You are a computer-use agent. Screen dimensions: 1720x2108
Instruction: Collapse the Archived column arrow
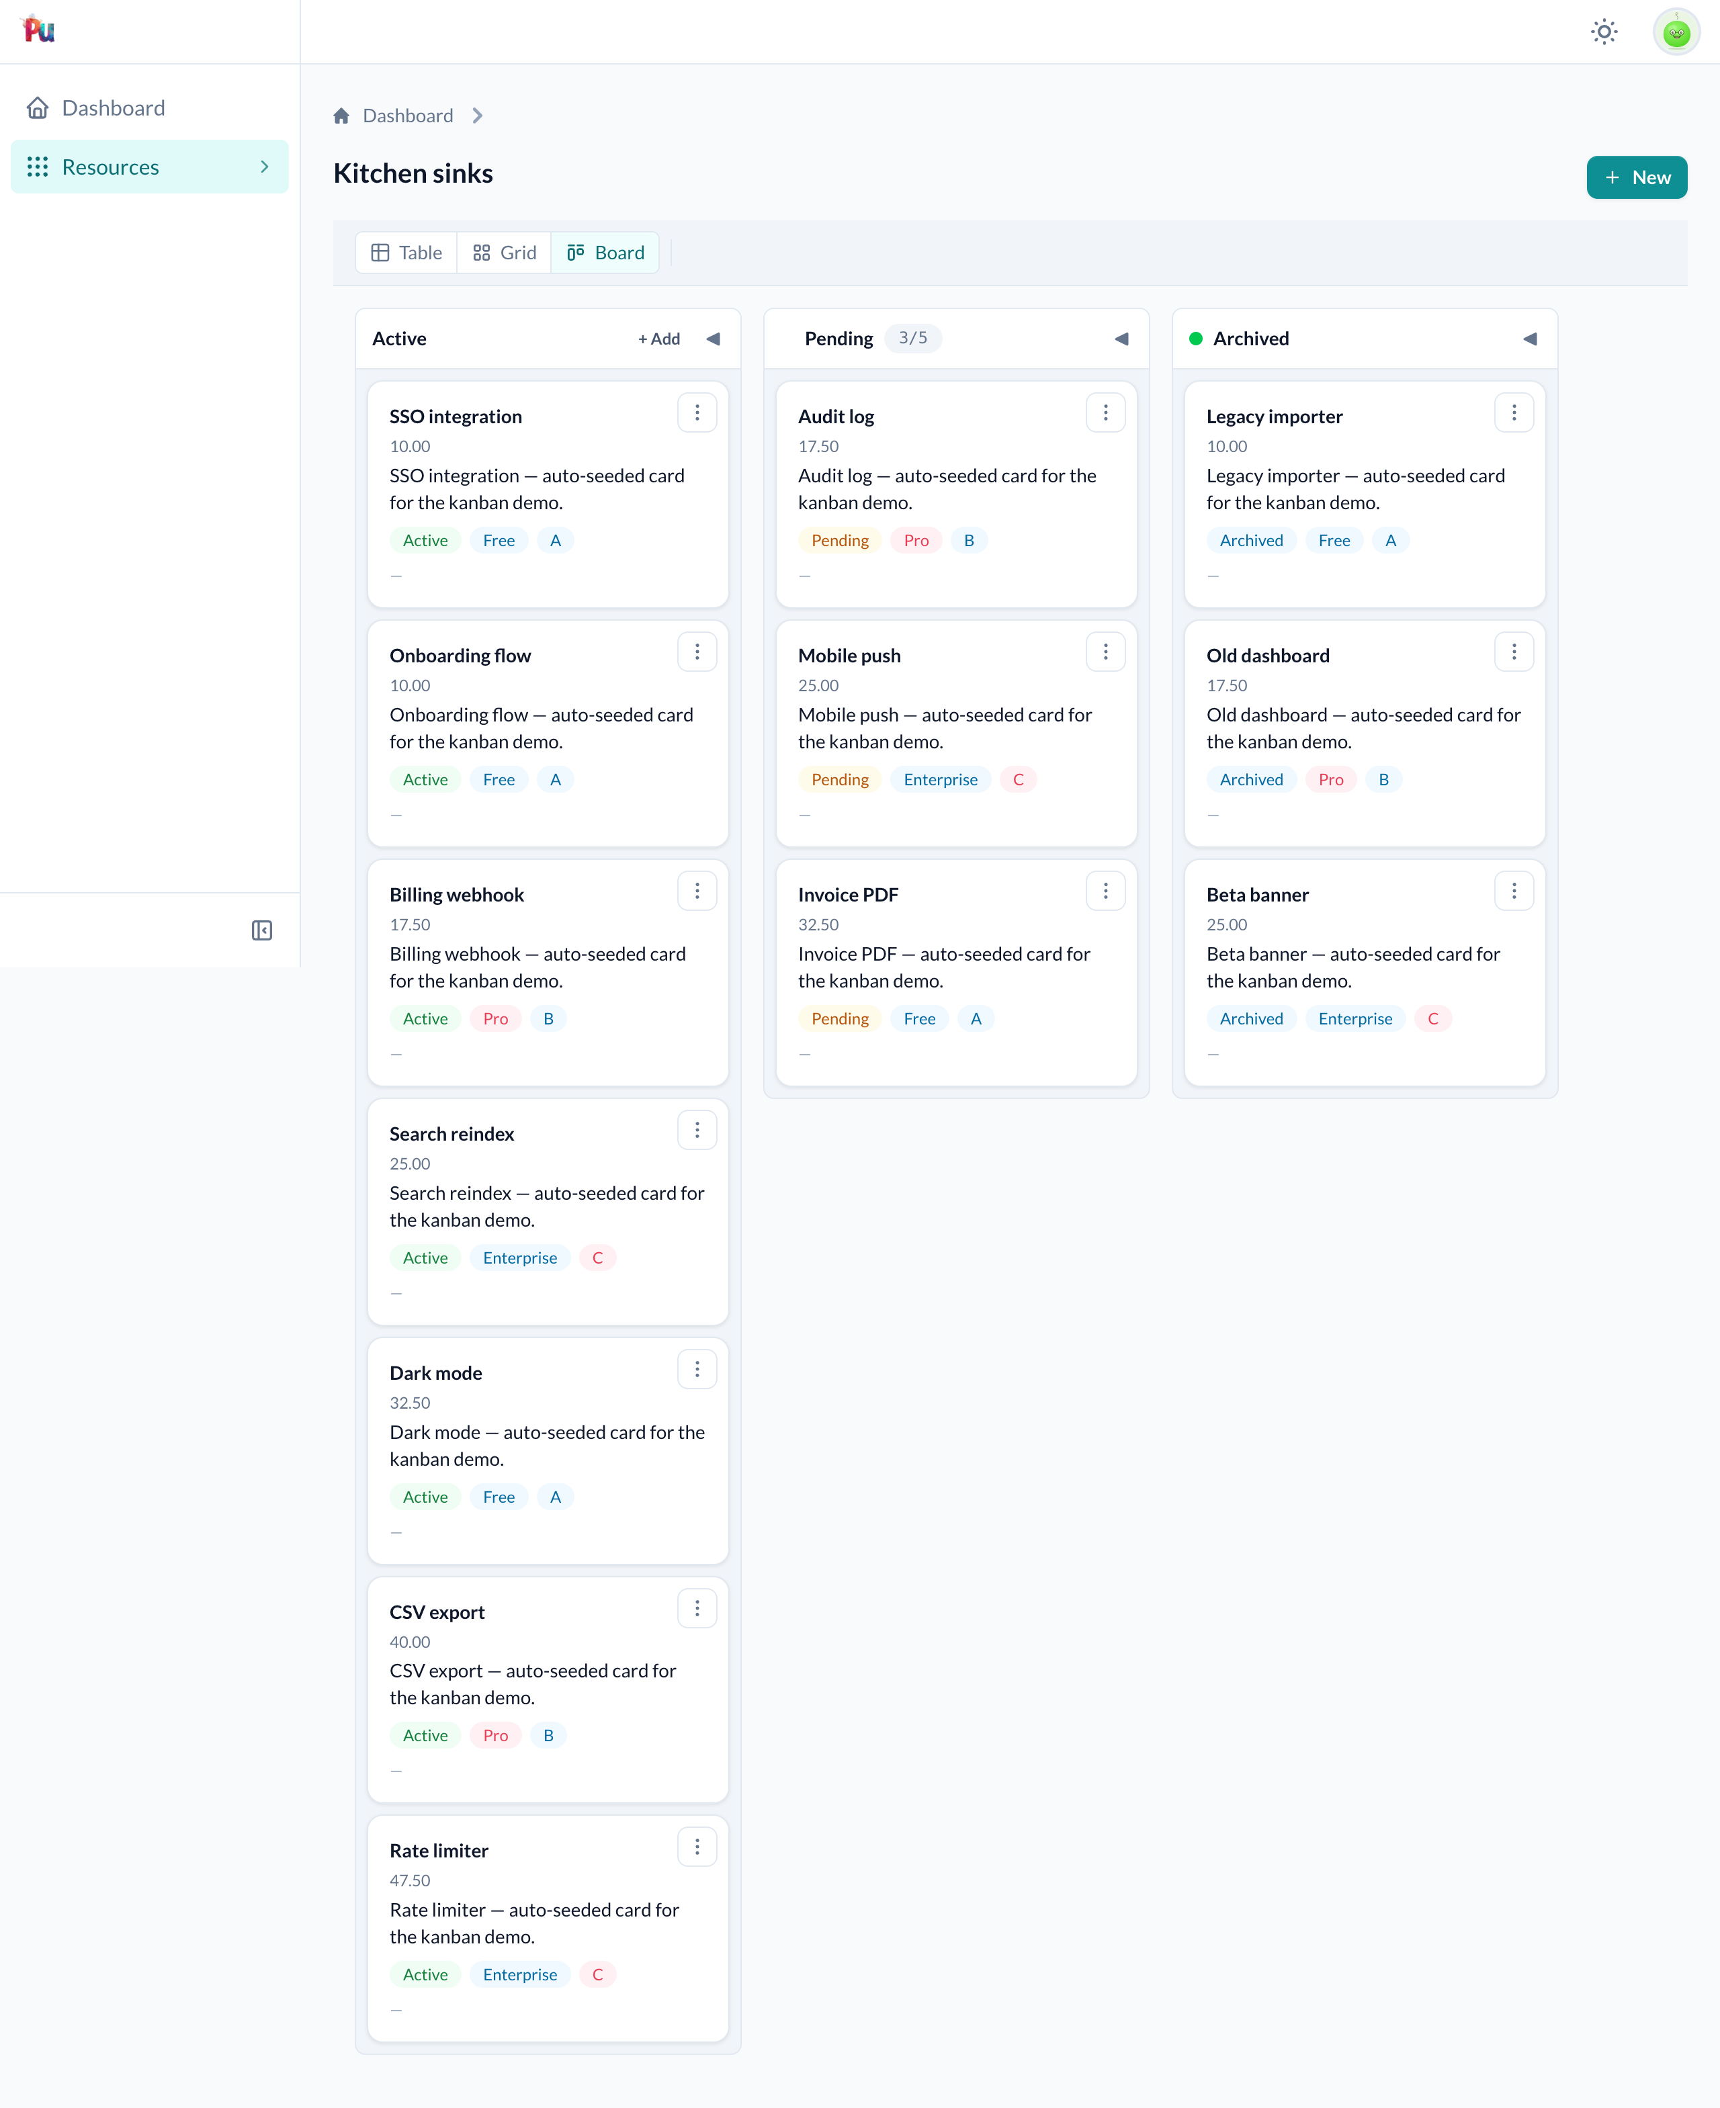[1530, 339]
